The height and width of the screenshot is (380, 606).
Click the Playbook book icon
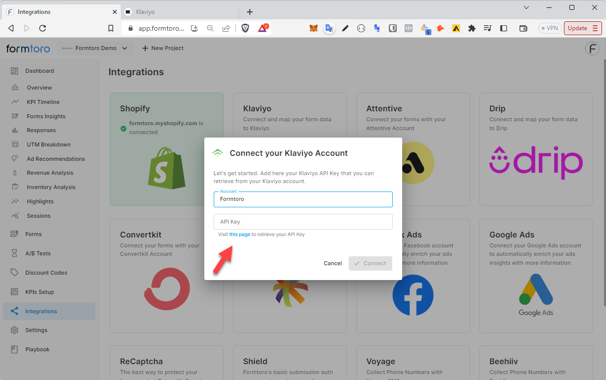(x=14, y=349)
